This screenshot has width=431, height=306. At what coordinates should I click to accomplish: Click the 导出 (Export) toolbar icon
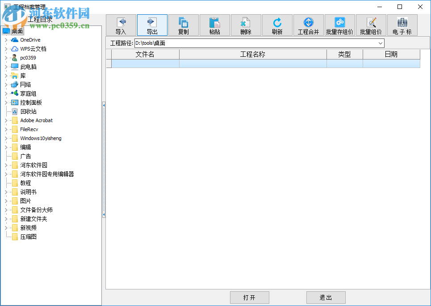tap(152, 25)
